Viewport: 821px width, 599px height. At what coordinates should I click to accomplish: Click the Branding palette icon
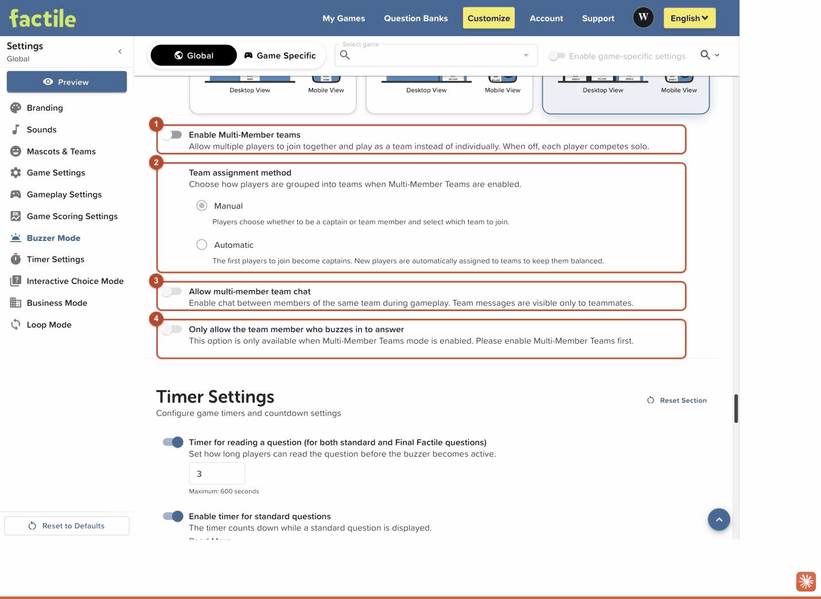pyautogui.click(x=16, y=108)
